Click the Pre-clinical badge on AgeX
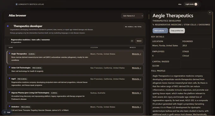This screenshot has height=116, width=215. click(x=22, y=79)
